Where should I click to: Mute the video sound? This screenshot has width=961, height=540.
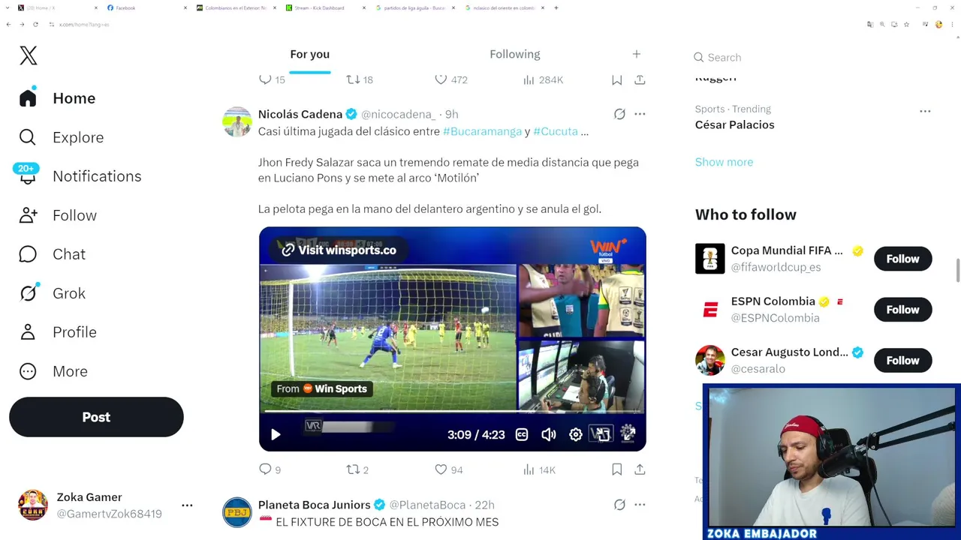coord(549,435)
